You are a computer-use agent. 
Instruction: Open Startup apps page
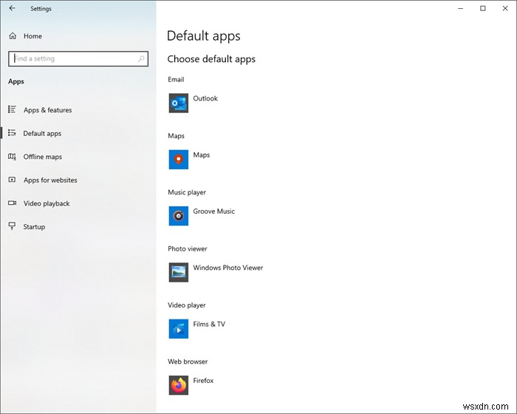(34, 227)
